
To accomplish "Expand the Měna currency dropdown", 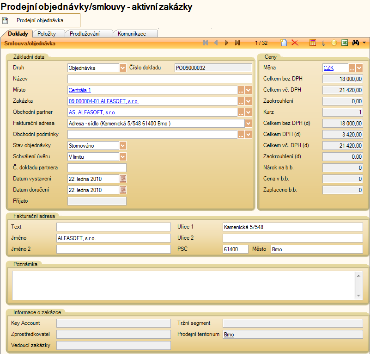I will tap(359, 68).
